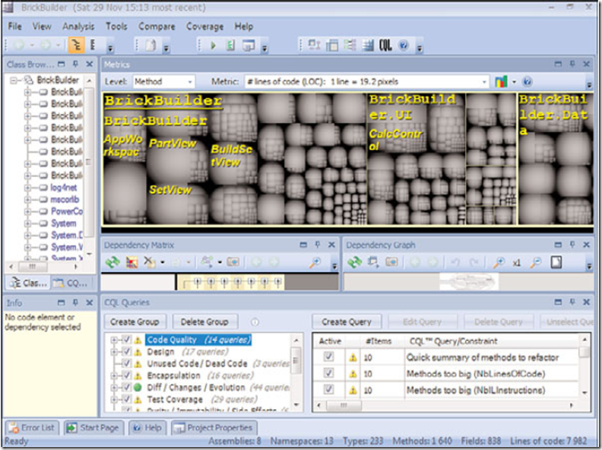Reset Dependency Graph zoom to x1
This screenshot has height=450, width=602.
point(517,263)
